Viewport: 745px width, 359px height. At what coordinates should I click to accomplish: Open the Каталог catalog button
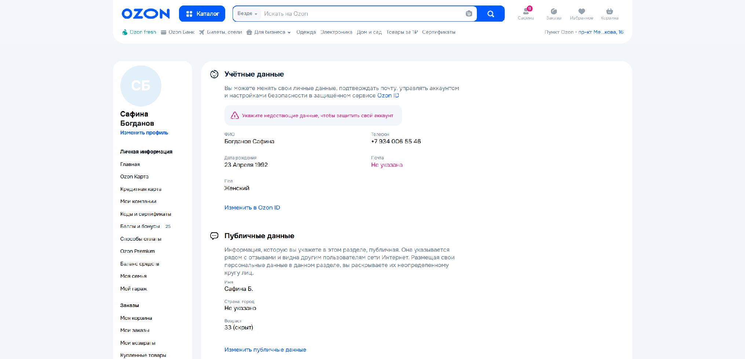point(202,14)
